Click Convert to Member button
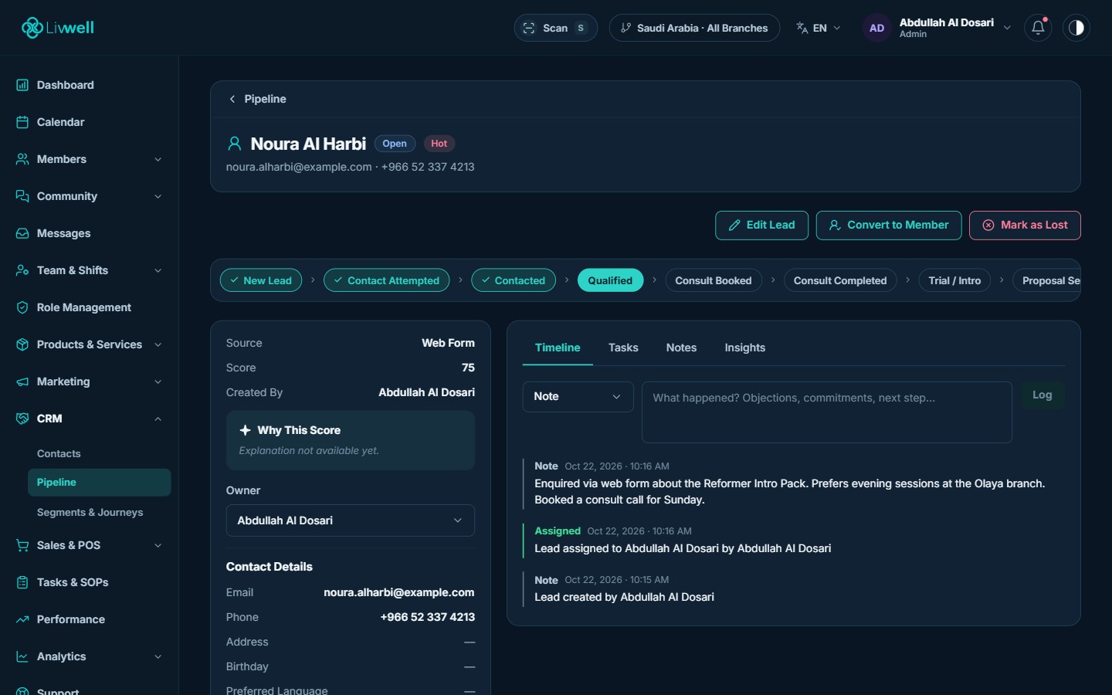Screen dimensions: 1112x695 tap(889, 225)
